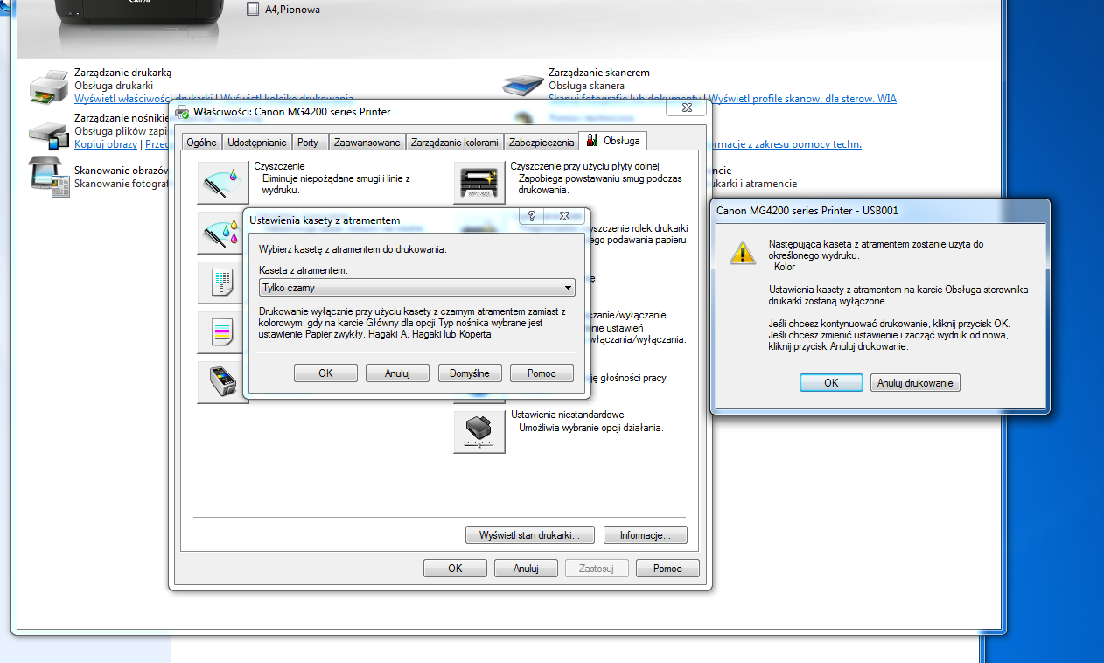
Task: Click the bottom plate cleaning icon
Action: coord(479,183)
